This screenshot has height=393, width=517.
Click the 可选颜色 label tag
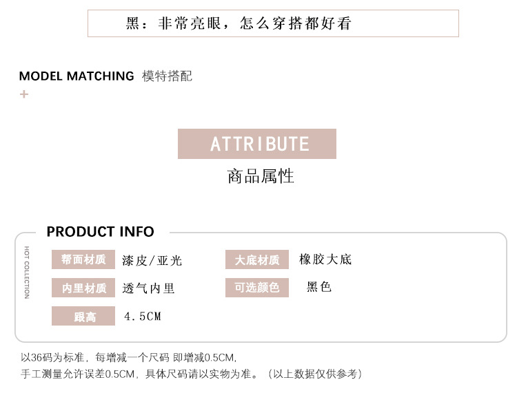(x=256, y=288)
